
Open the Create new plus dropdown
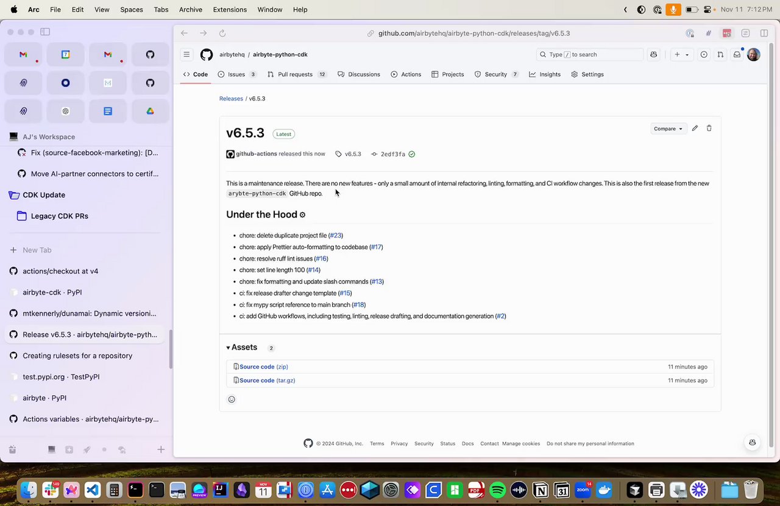(681, 55)
